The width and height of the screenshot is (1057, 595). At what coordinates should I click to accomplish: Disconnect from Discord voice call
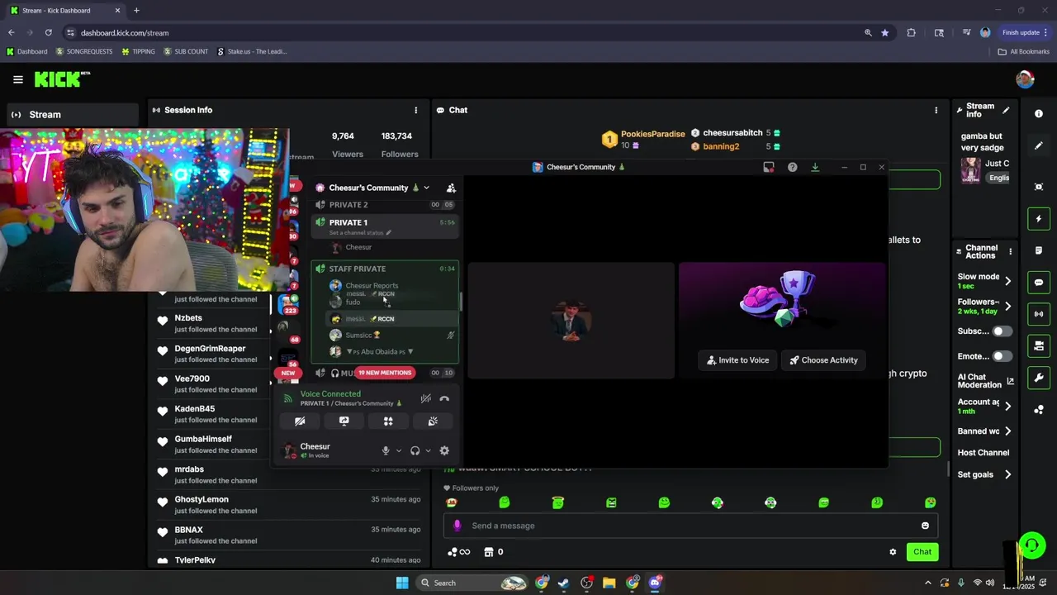click(444, 398)
